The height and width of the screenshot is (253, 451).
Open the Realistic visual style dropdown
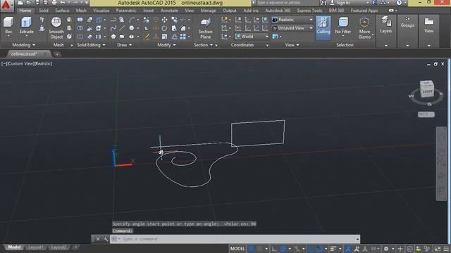292,20
